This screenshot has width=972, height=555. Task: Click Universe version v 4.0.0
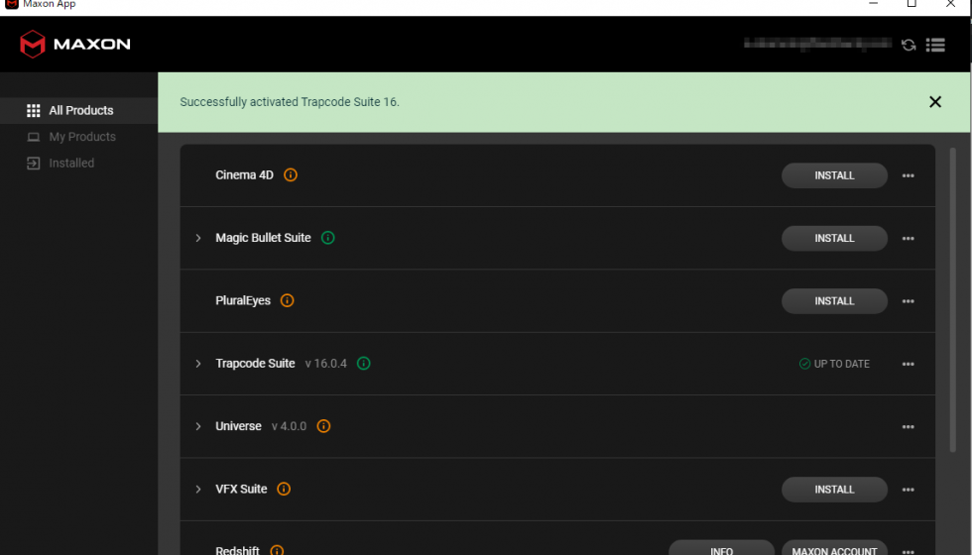(x=289, y=426)
